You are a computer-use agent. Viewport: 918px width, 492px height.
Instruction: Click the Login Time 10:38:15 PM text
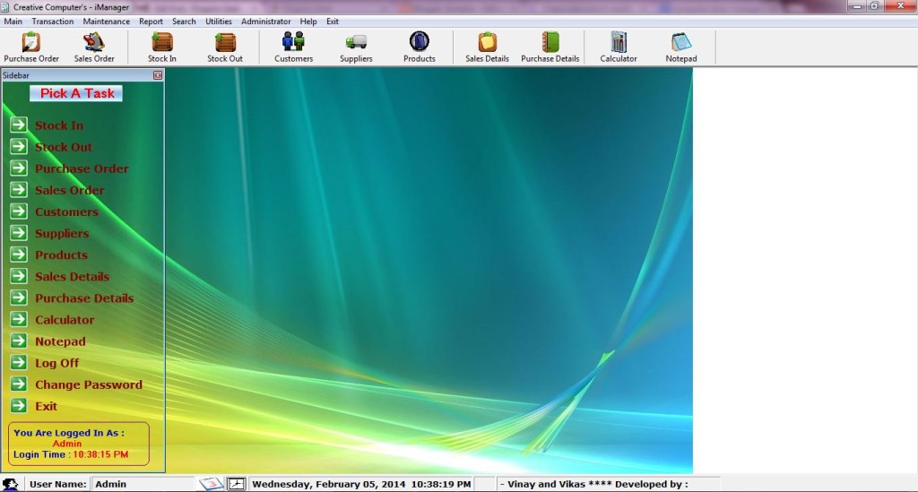[71, 454]
